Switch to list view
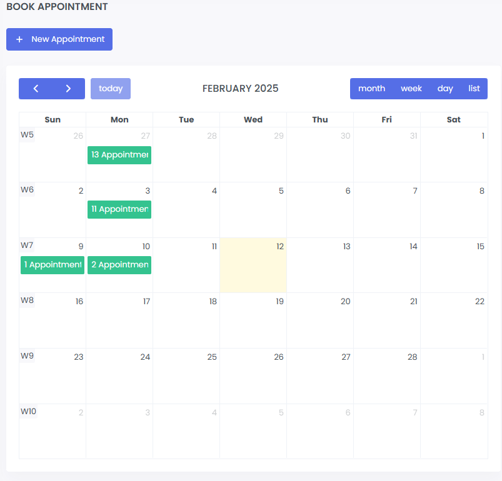Viewport: 502px width, 481px height. tap(474, 89)
